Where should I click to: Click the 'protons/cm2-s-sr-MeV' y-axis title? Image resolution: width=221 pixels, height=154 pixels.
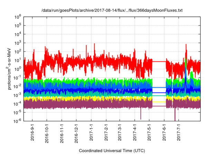tap(9, 69)
